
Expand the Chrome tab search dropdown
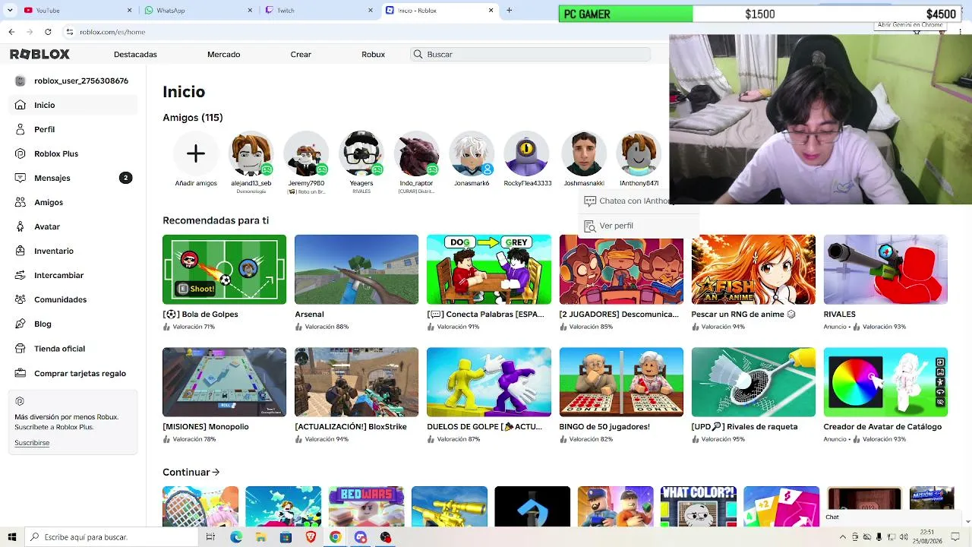(11, 11)
